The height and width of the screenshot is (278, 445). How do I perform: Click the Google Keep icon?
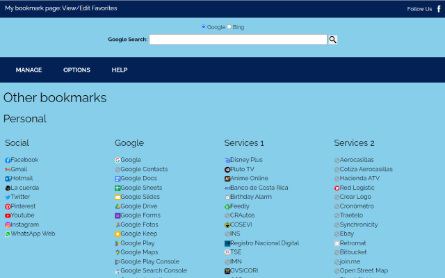(x=118, y=234)
